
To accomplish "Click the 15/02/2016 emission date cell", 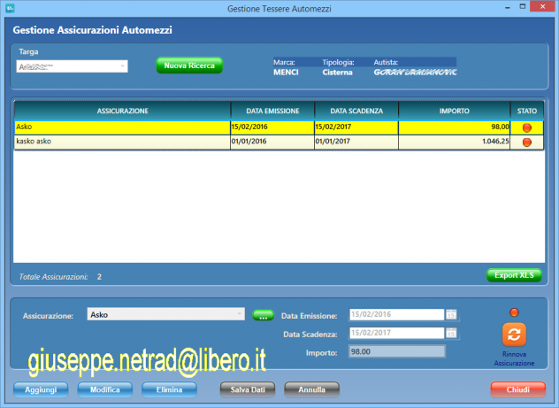I will tap(272, 127).
